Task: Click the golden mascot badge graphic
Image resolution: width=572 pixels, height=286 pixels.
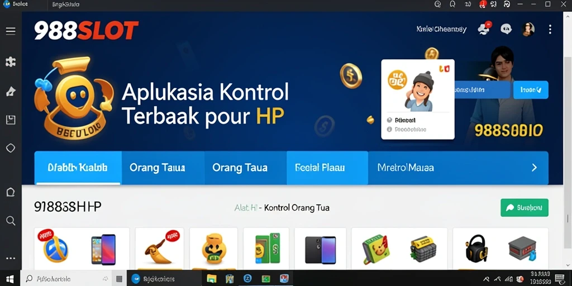Action: click(73, 98)
